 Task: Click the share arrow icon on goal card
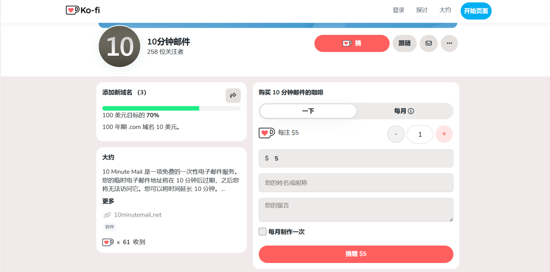[233, 95]
